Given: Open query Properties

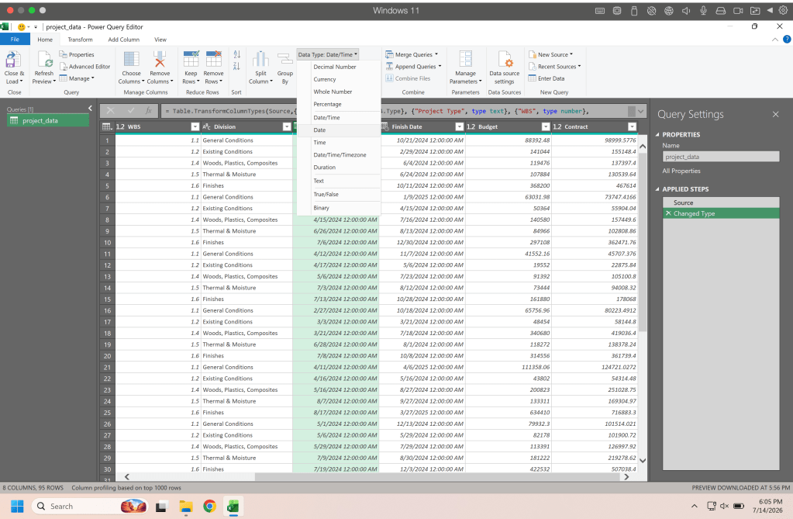Looking at the screenshot, I should [x=77, y=54].
